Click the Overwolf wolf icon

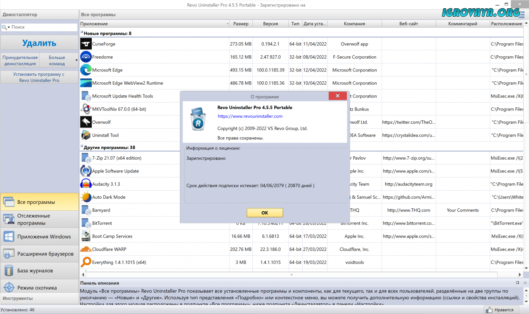[x=86, y=122]
